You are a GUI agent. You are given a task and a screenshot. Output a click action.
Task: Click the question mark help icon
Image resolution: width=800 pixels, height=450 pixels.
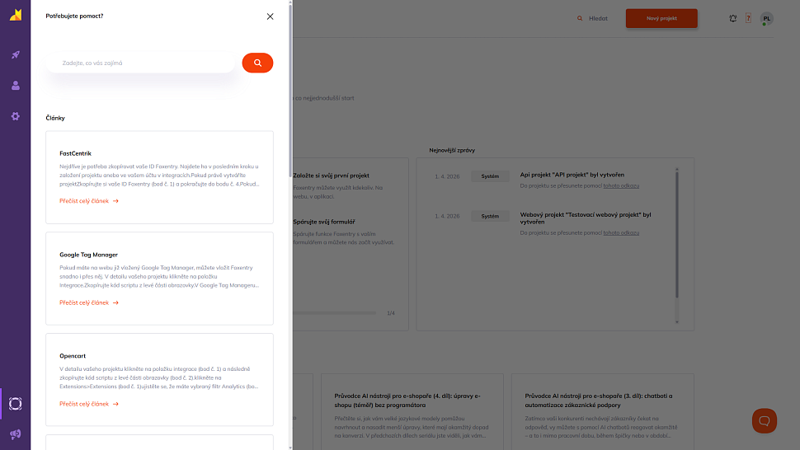point(748,18)
